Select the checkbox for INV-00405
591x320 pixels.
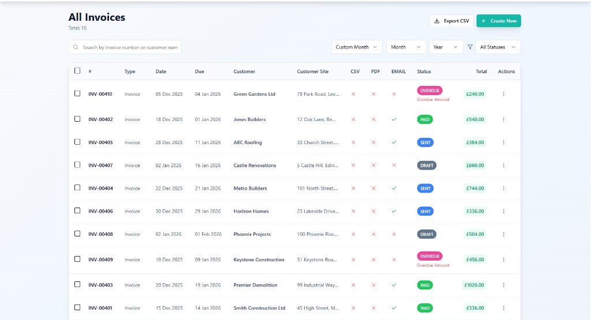pyautogui.click(x=77, y=142)
